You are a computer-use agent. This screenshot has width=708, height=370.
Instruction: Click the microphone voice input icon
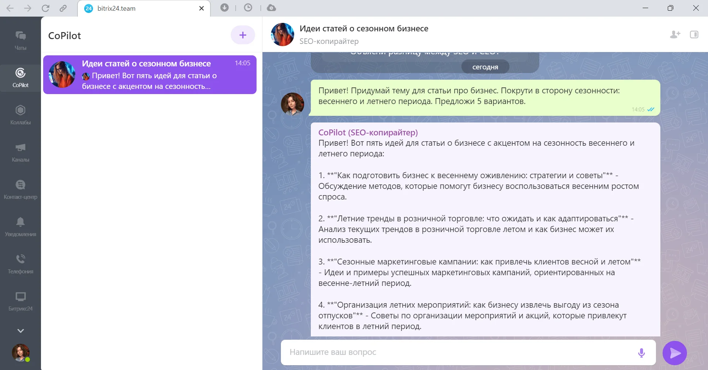(x=642, y=353)
